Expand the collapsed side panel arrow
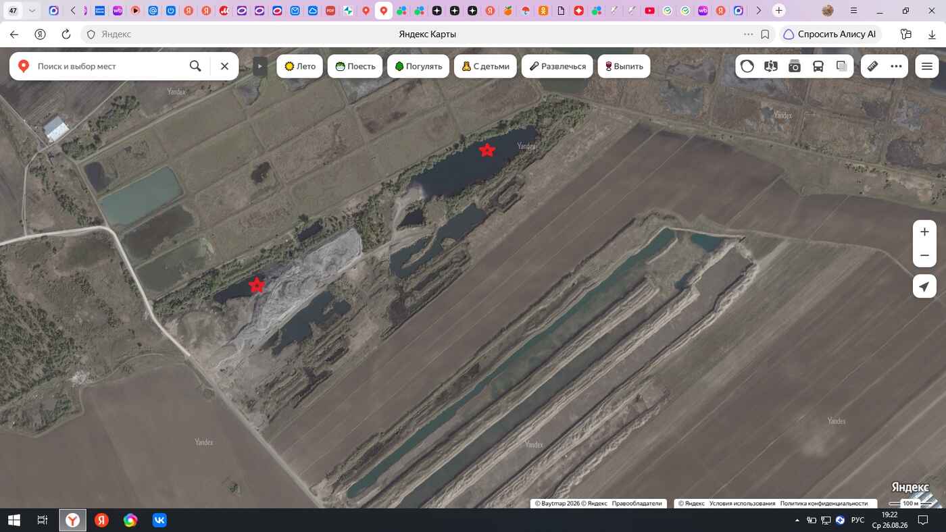 260,66
